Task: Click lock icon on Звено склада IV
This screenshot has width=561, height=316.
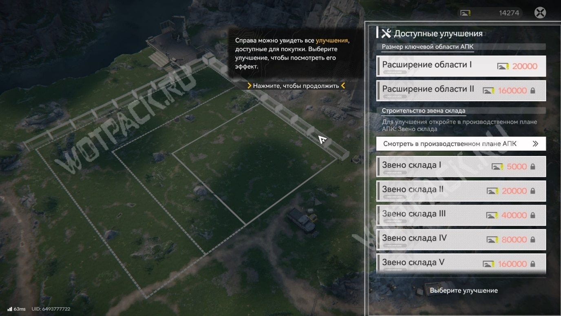Action: 532,240
